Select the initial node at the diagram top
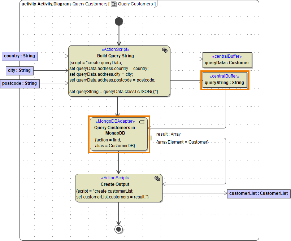 pyautogui.click(x=119, y=21)
